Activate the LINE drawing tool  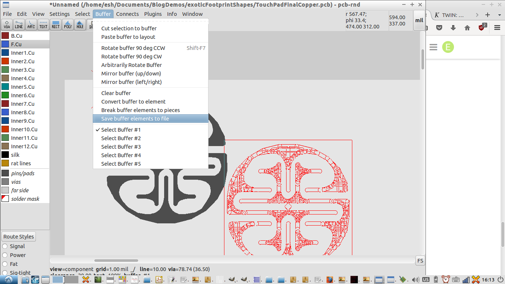tap(19, 24)
